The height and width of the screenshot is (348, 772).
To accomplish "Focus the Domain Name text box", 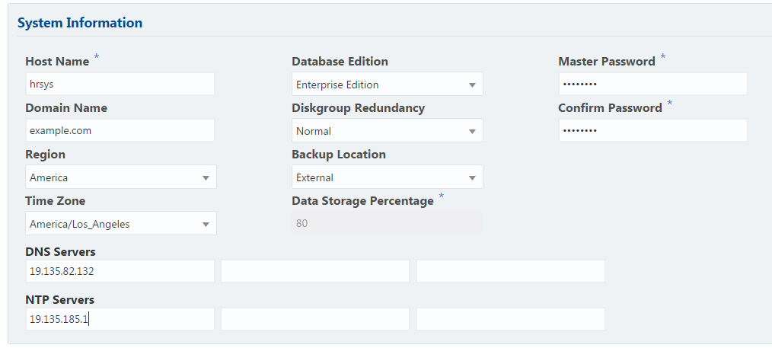I will (x=120, y=131).
